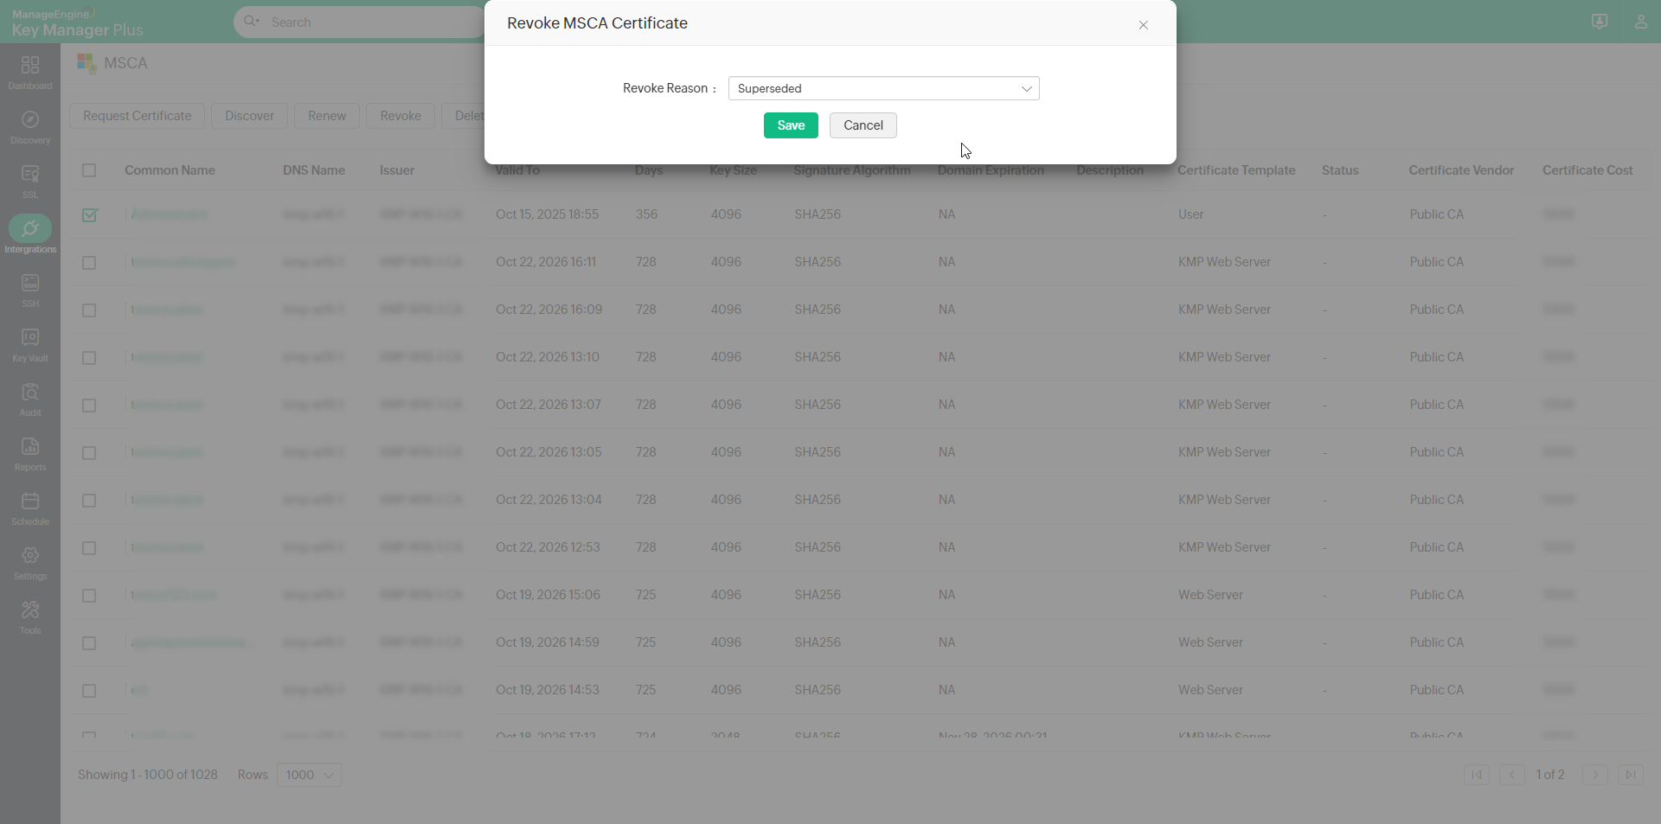Click the '356' days cell
The width and height of the screenshot is (1661, 824).
(646, 214)
